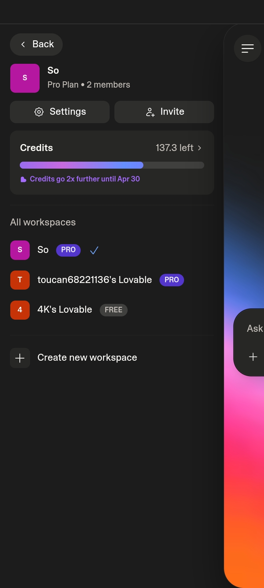Click the FREE badge on 4K's Lovable

click(114, 310)
